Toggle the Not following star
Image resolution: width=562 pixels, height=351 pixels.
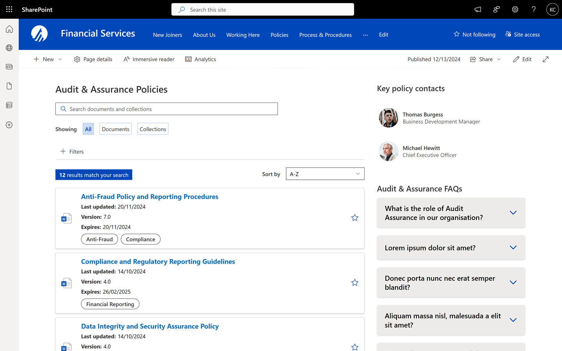457,34
